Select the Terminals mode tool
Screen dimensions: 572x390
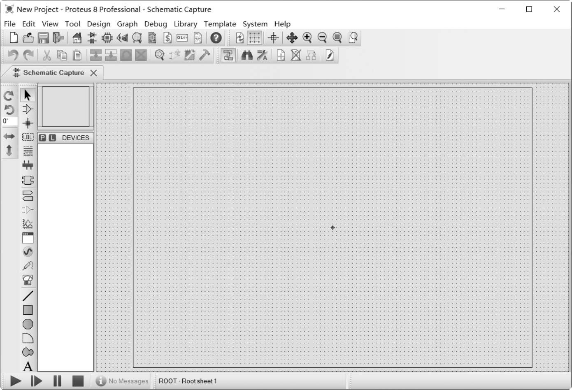(x=28, y=195)
